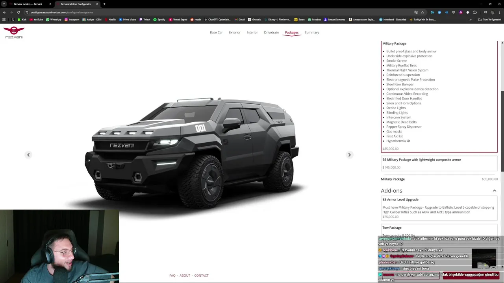Open the Gmail bookmark
The image size is (504, 283).
pyautogui.click(x=239, y=20)
